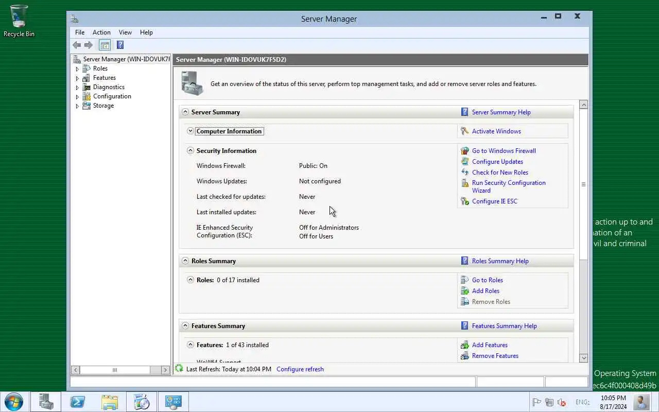Click the Roles tree node icon

click(x=86, y=68)
